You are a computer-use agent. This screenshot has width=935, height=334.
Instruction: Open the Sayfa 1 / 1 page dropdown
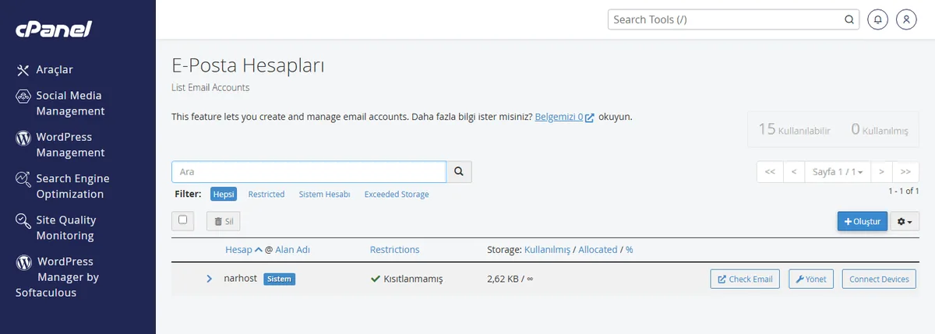point(838,171)
